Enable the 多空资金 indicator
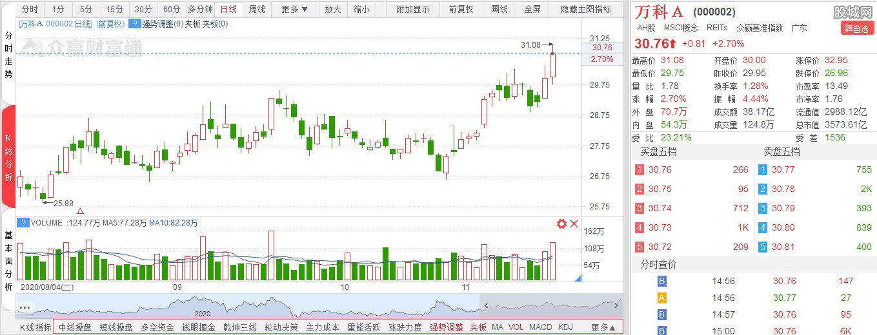 click(157, 327)
